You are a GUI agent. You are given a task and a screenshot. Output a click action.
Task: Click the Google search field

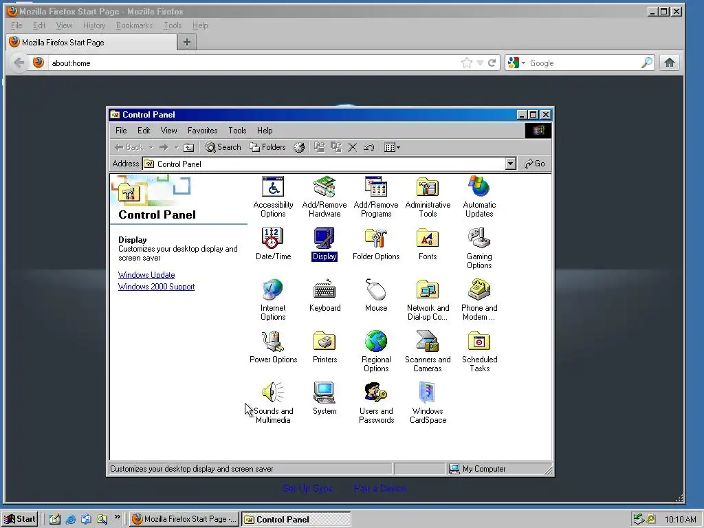tap(584, 63)
